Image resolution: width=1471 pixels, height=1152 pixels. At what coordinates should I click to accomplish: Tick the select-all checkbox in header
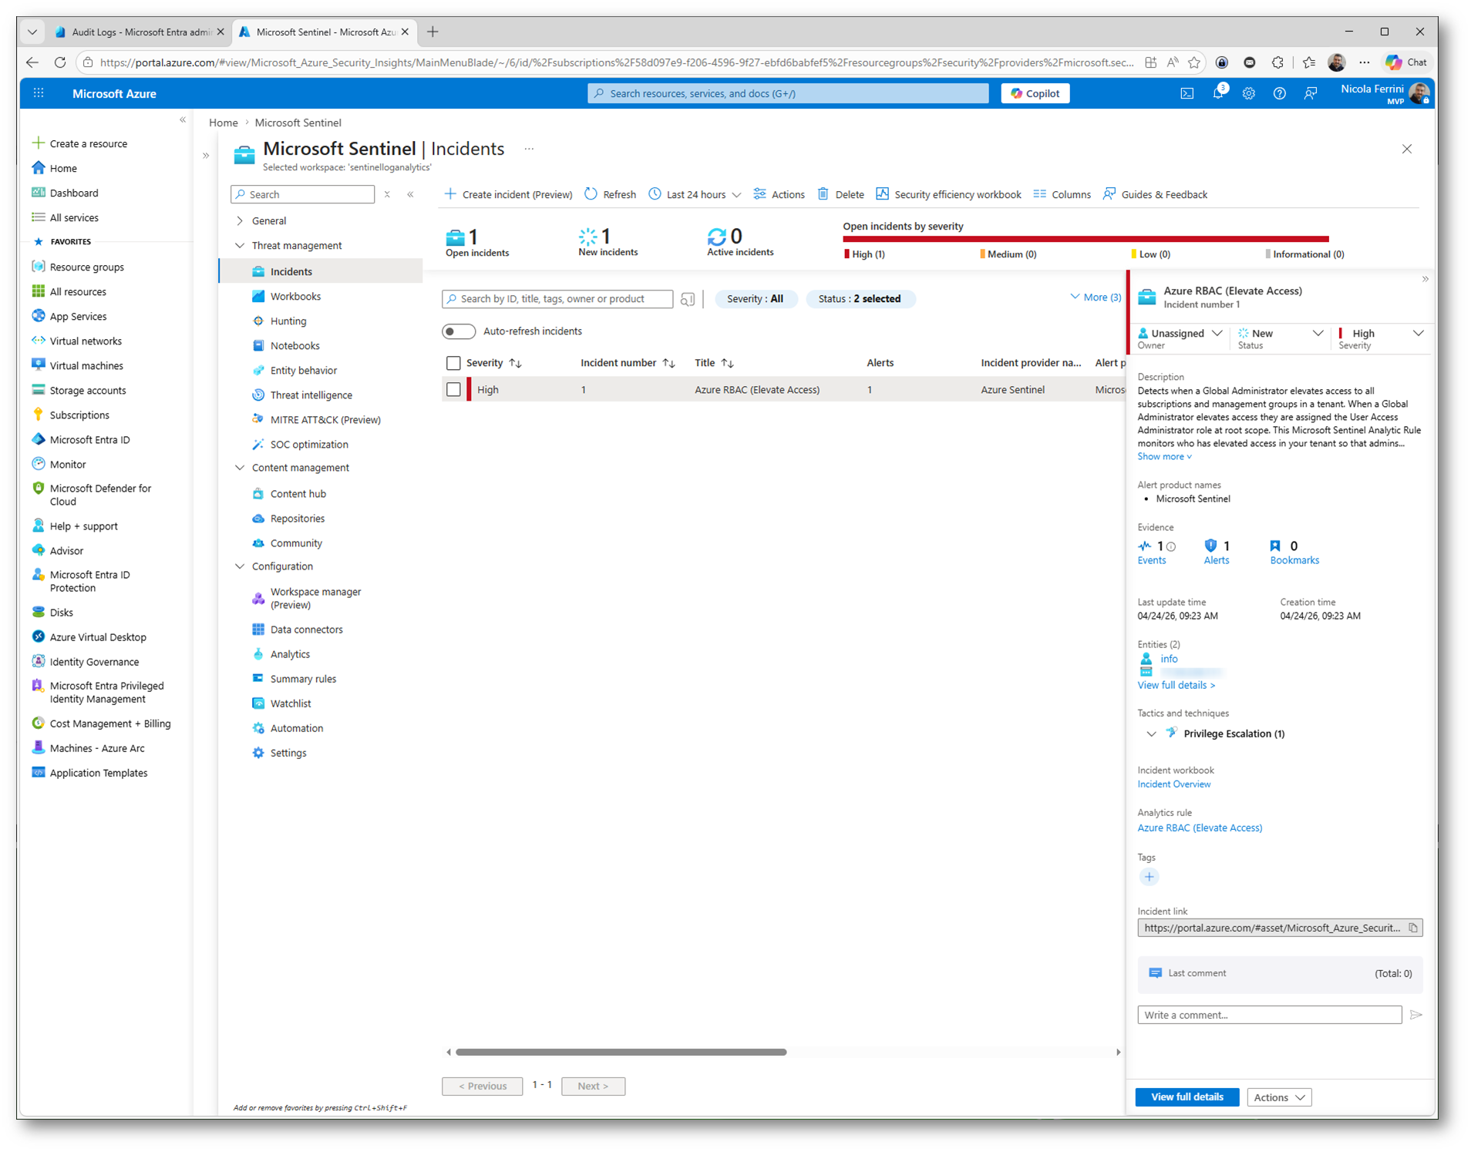453,363
